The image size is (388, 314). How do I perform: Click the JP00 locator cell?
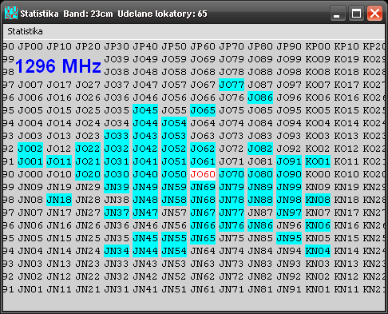point(30,46)
